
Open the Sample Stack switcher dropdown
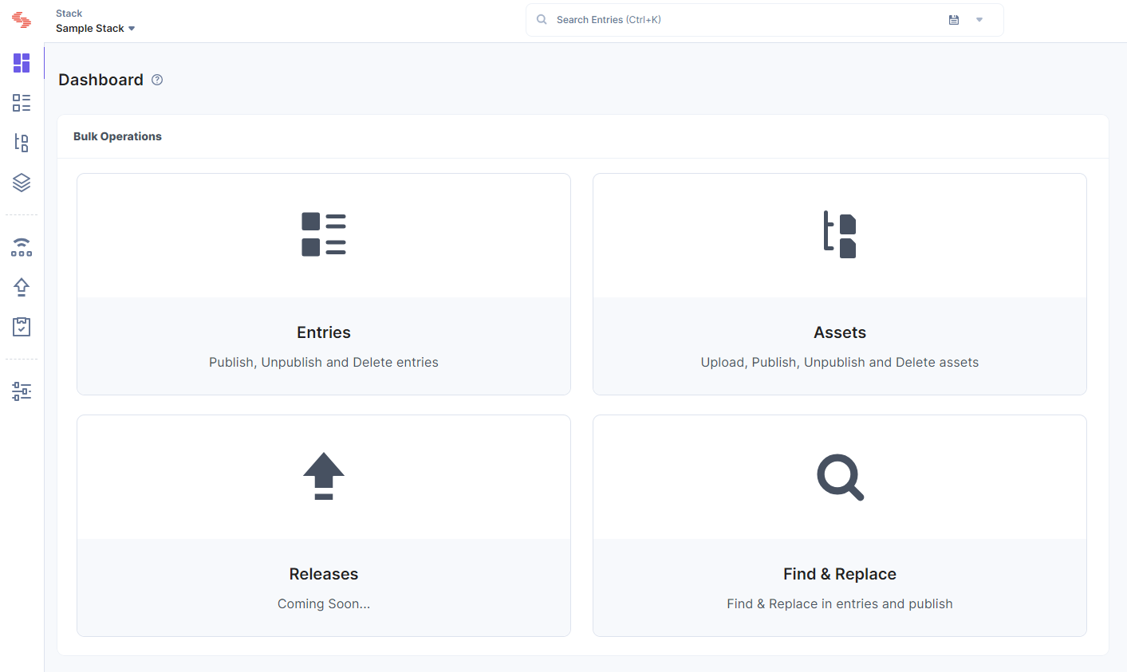point(95,29)
